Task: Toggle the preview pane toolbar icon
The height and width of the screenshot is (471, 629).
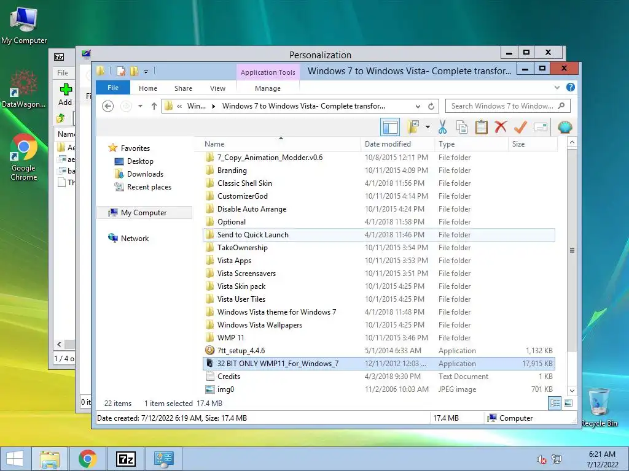Action: click(390, 128)
